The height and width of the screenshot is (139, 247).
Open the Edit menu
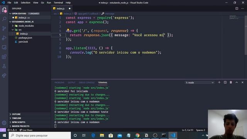click(x=16, y=3)
